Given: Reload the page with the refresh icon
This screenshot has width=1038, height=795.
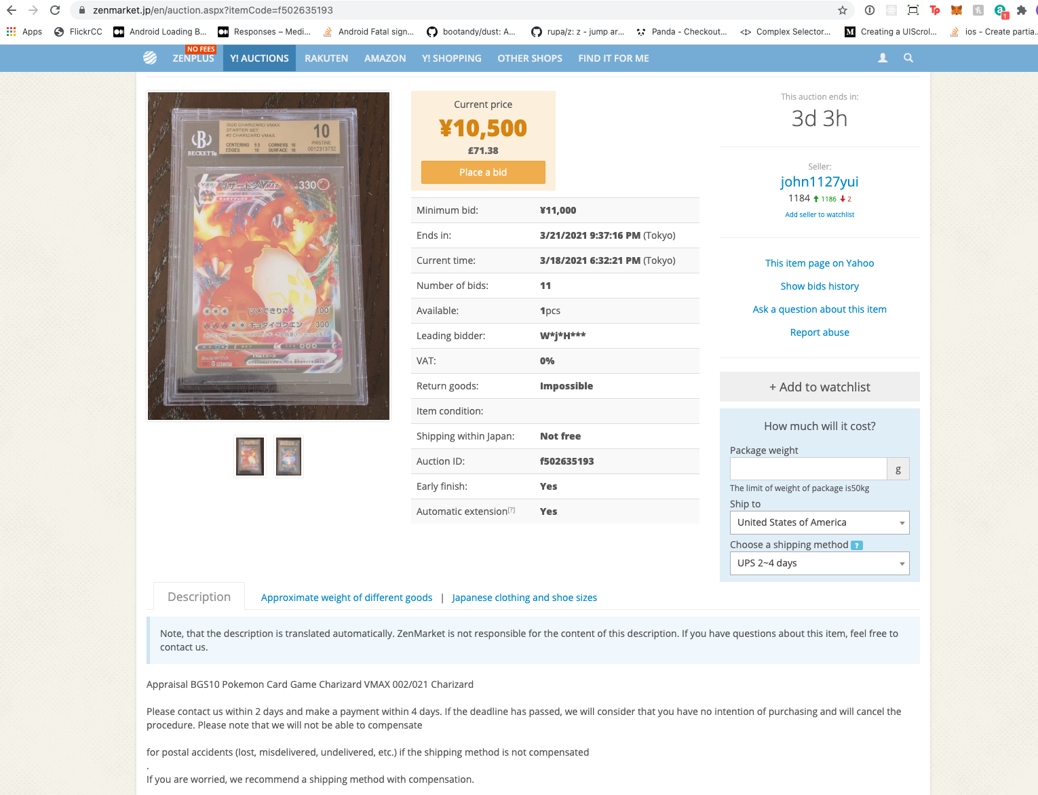Looking at the screenshot, I should tap(55, 10).
